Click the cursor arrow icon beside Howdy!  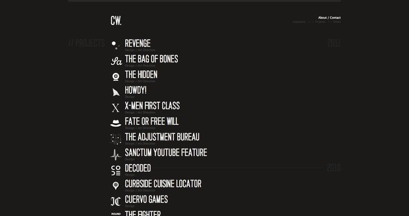pos(116,92)
